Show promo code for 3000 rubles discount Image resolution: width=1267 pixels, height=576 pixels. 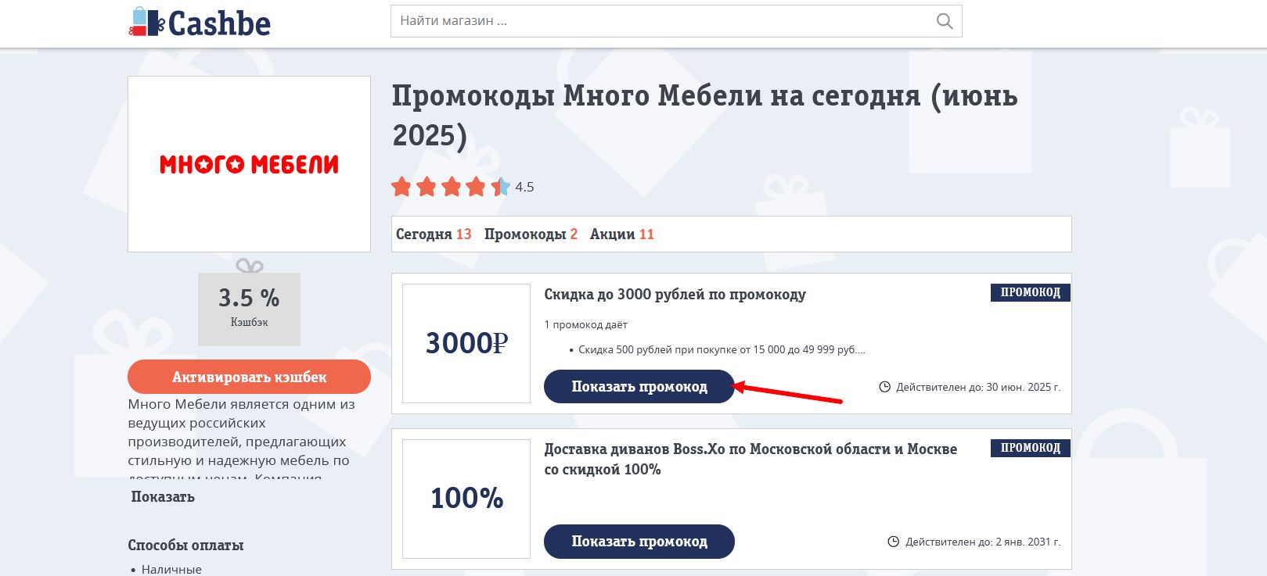point(639,387)
